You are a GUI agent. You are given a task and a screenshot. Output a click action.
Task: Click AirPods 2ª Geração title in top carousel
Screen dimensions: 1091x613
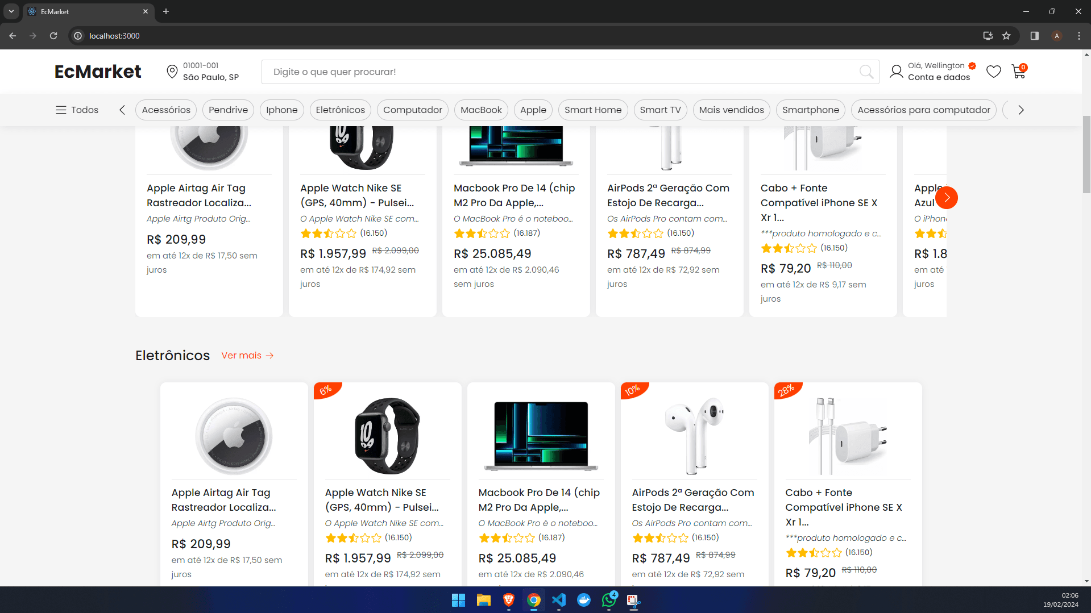click(x=668, y=195)
